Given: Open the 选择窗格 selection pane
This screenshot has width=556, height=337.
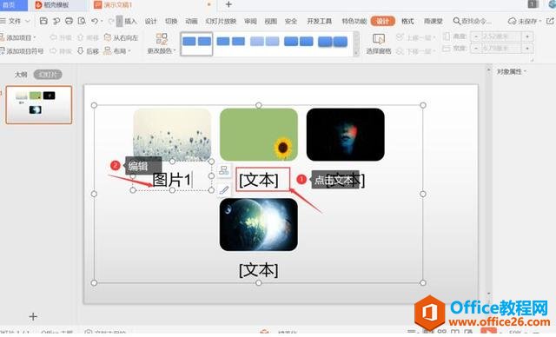Looking at the screenshot, I should coord(379,44).
